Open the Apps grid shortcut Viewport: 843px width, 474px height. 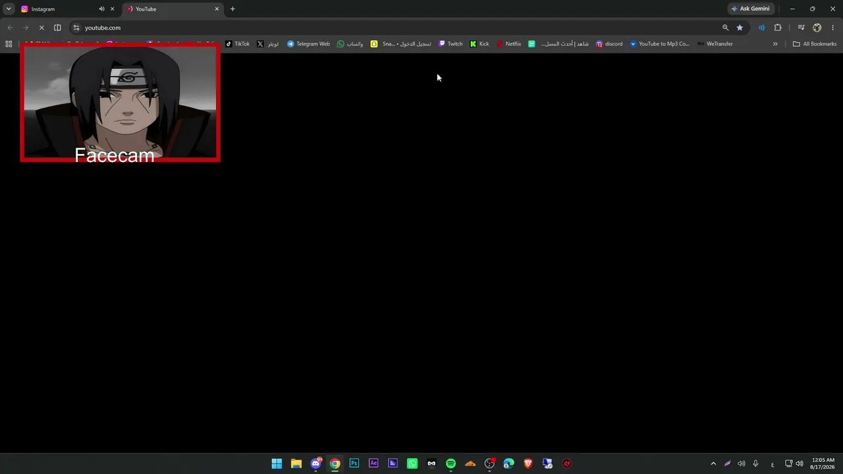point(9,44)
